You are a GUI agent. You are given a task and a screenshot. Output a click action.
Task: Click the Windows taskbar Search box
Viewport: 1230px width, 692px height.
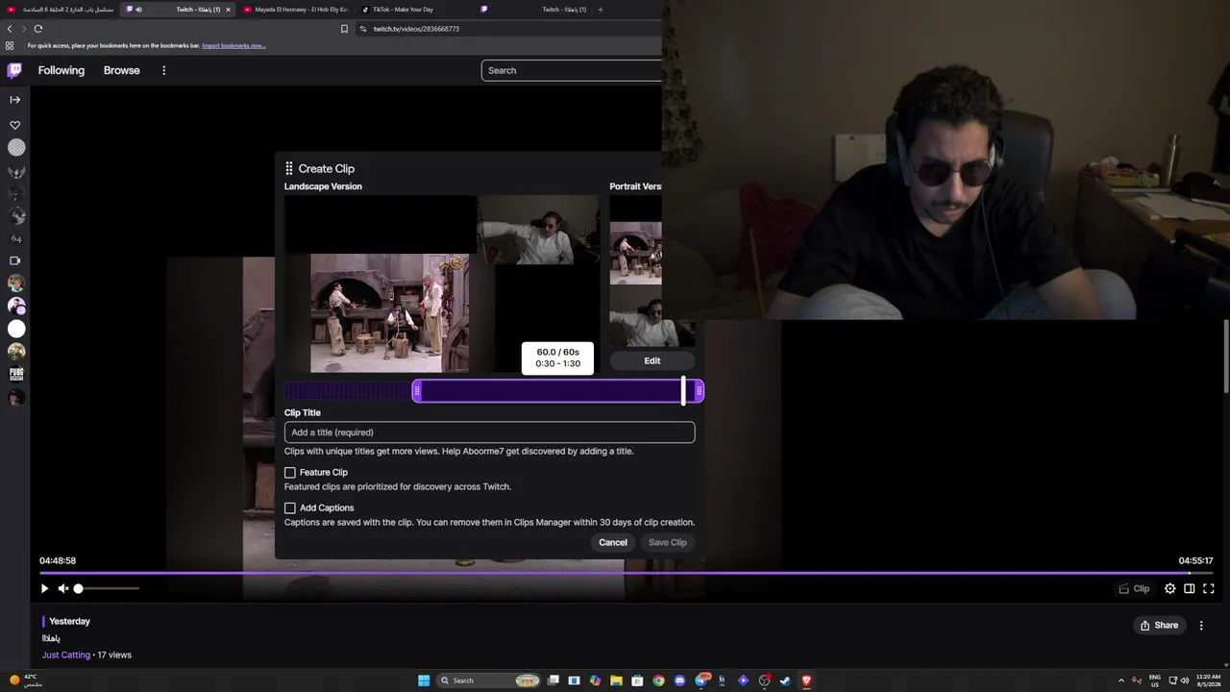click(x=488, y=680)
